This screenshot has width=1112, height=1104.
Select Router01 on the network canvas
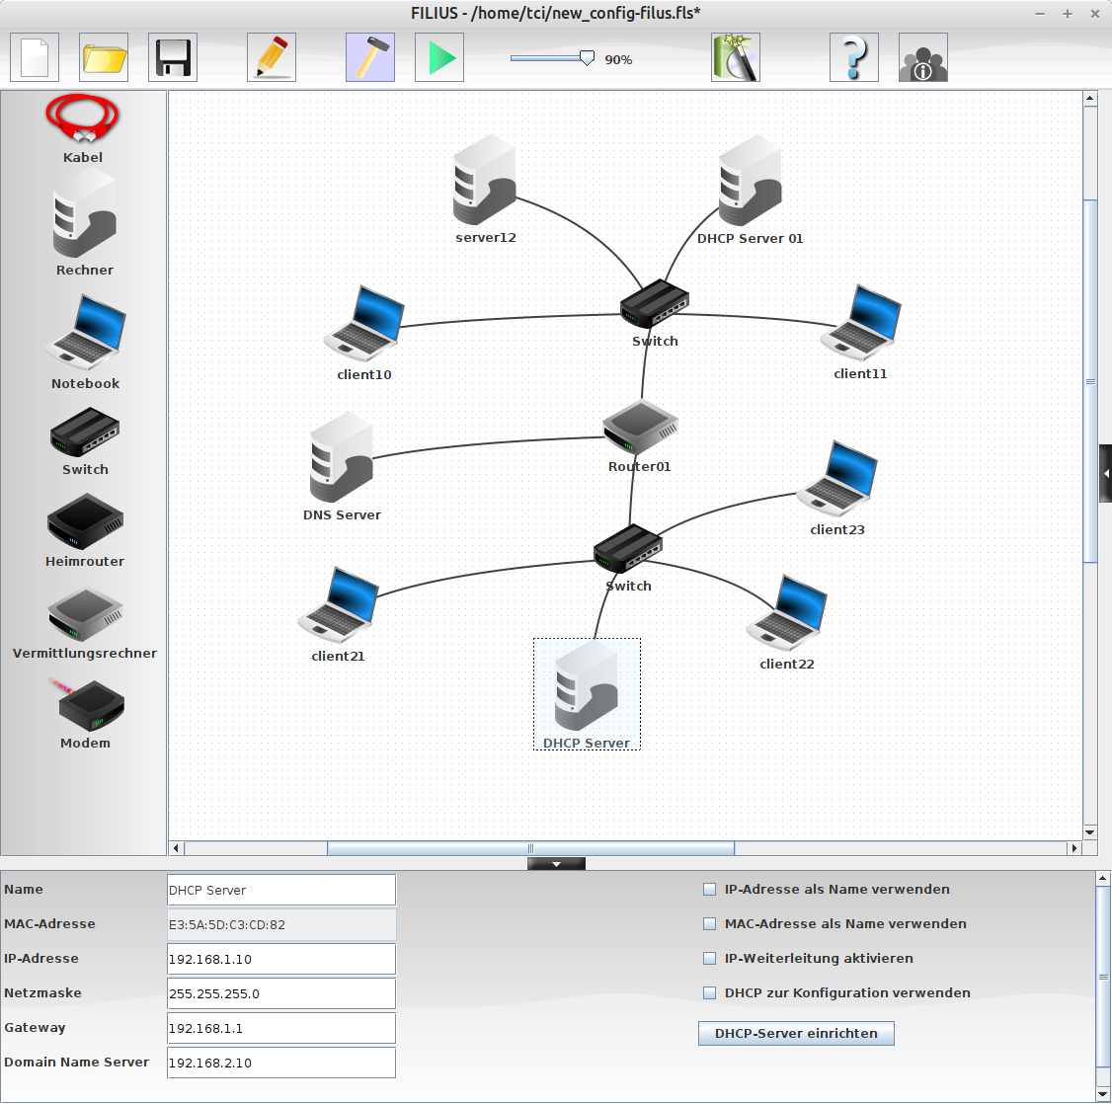click(640, 428)
